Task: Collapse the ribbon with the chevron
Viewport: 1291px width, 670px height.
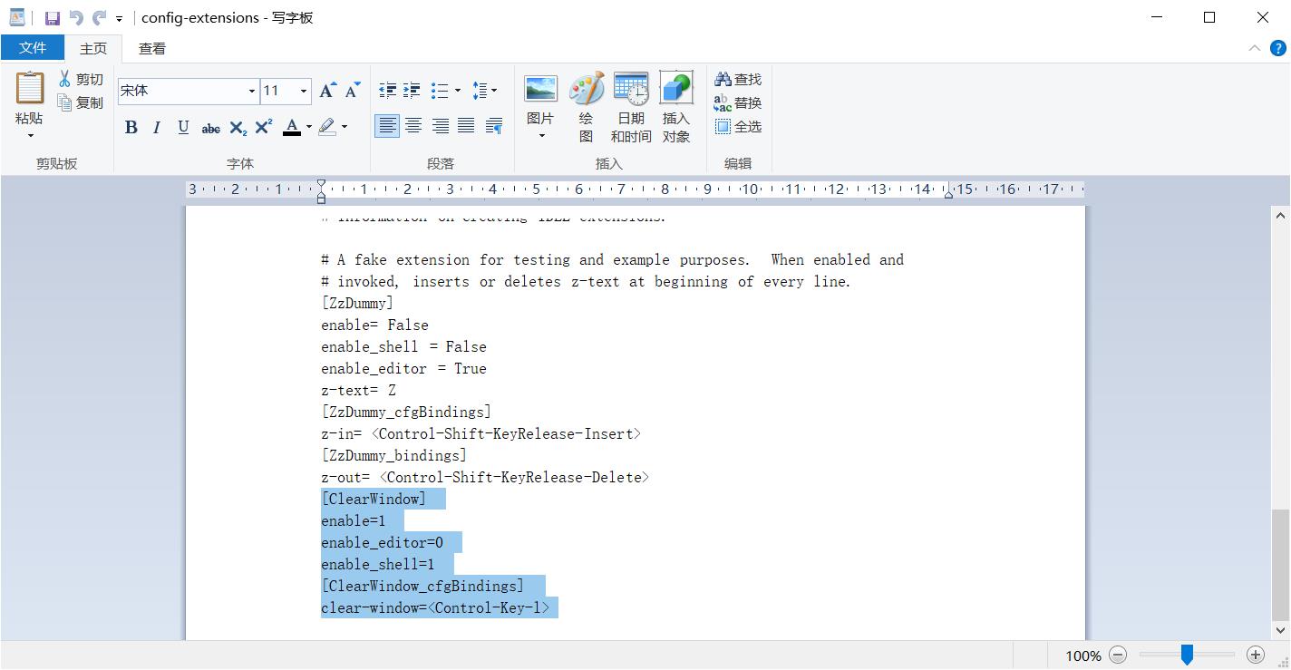Action: click(1255, 49)
